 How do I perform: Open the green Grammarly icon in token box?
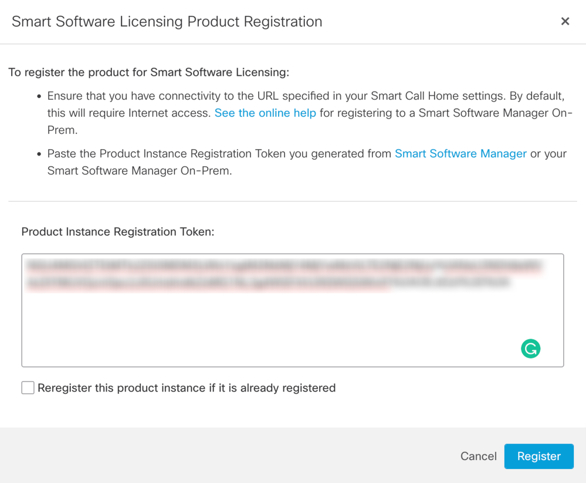[530, 349]
